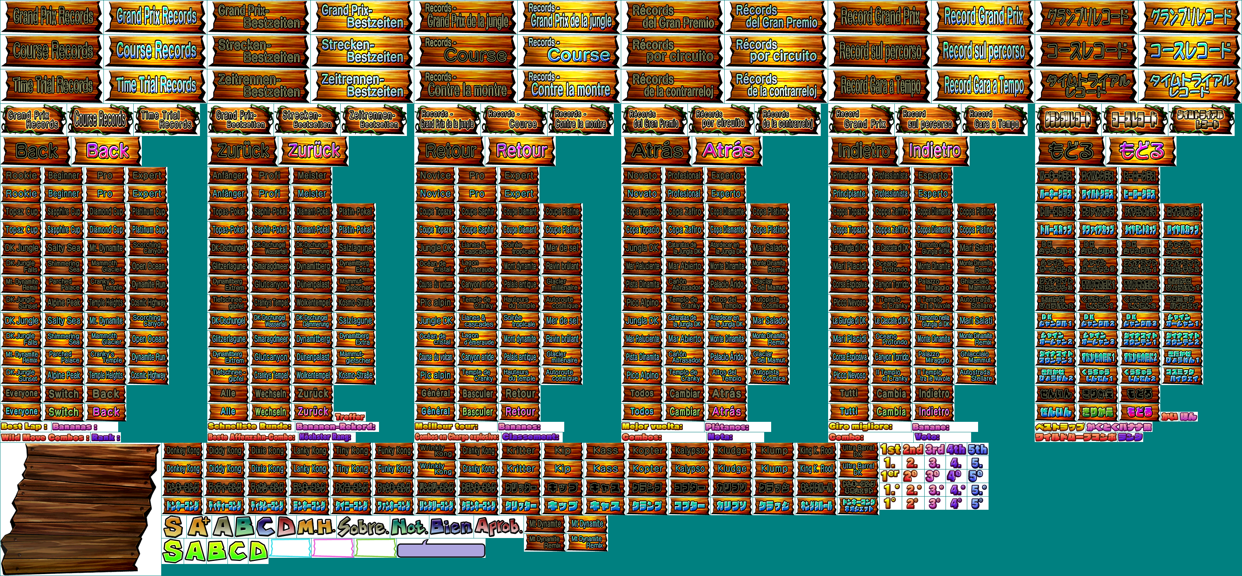Image resolution: width=1242 pixels, height=576 pixels.
Task: Click the large pink Indietro sign
Action: click(x=934, y=151)
